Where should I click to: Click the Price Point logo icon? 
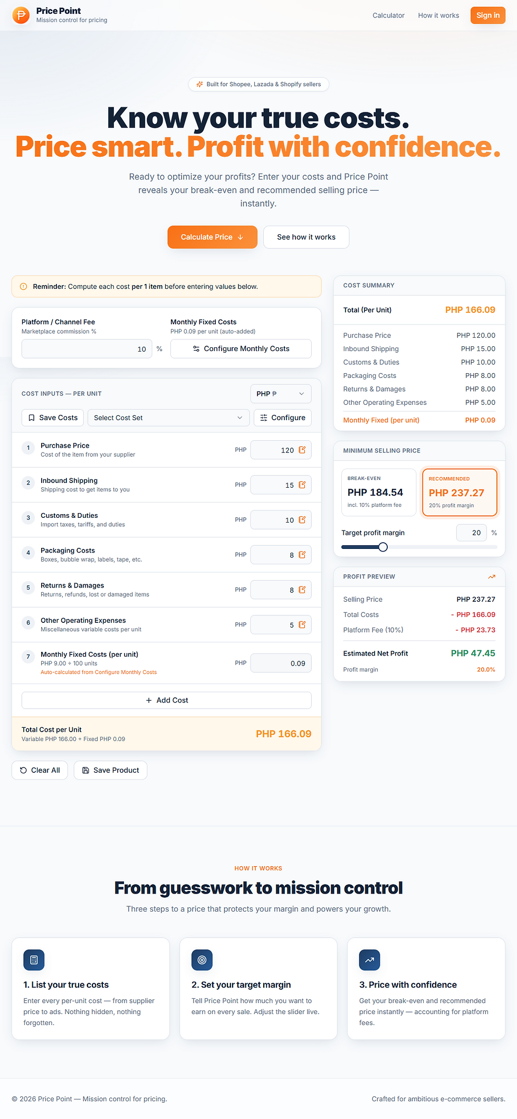point(21,15)
